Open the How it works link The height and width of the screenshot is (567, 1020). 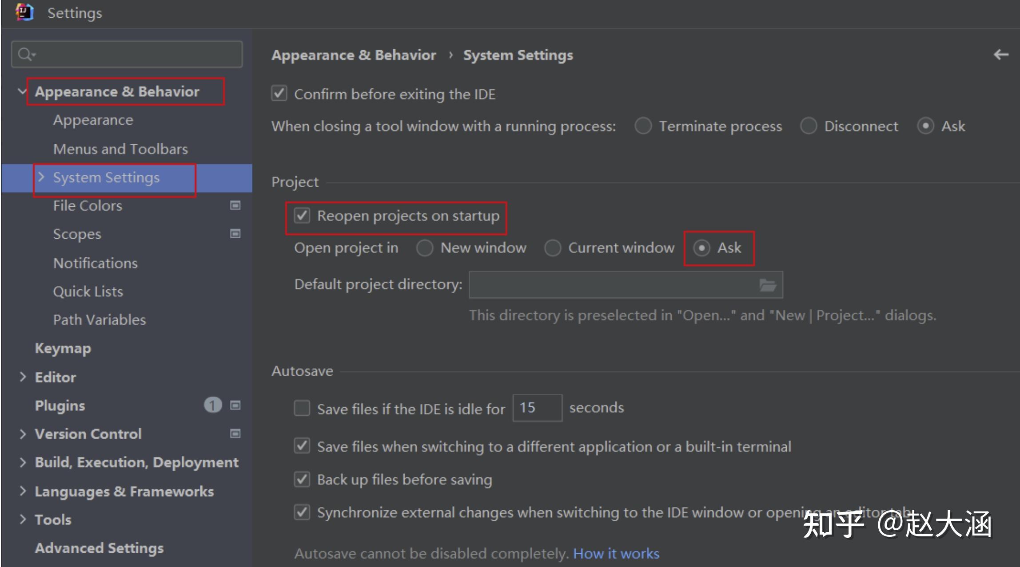click(616, 554)
